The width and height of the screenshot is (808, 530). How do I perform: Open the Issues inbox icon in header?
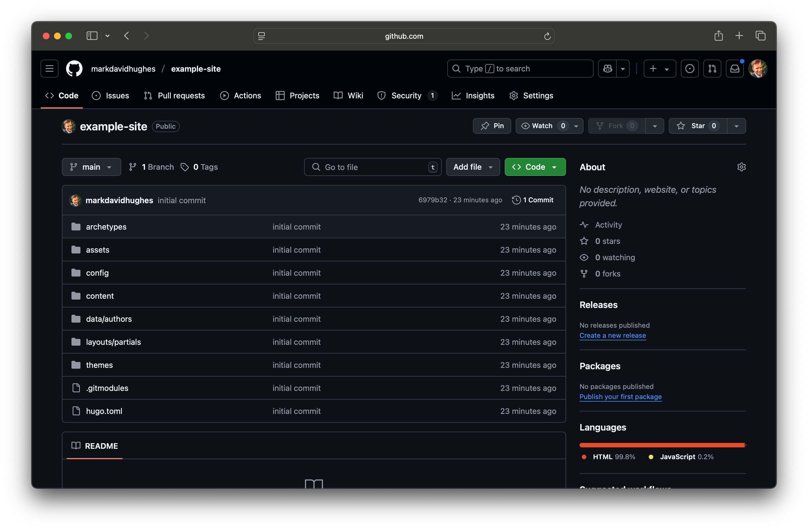pyautogui.click(x=690, y=69)
